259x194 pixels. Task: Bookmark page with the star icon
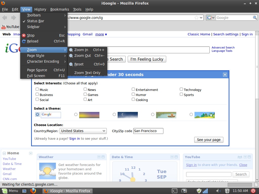[196, 18]
